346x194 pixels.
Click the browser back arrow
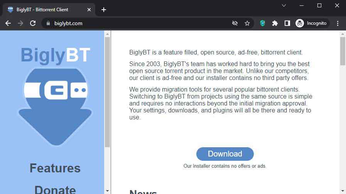(8, 23)
